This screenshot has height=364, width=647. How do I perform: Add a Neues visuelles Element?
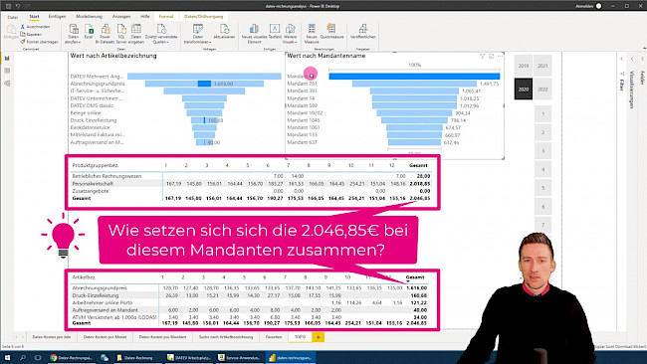click(254, 34)
